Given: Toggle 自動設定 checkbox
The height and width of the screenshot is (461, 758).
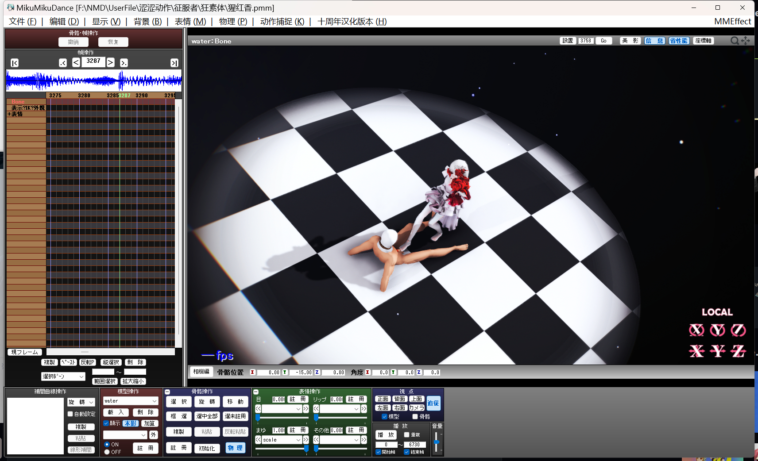Looking at the screenshot, I should click(70, 414).
